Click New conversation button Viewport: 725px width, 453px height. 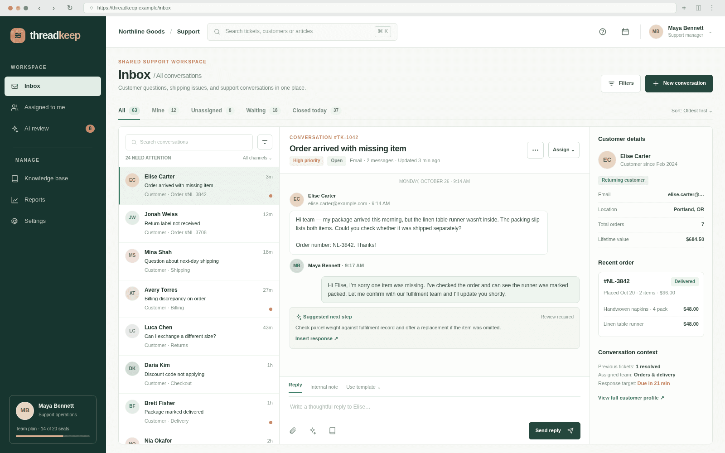[x=679, y=84]
